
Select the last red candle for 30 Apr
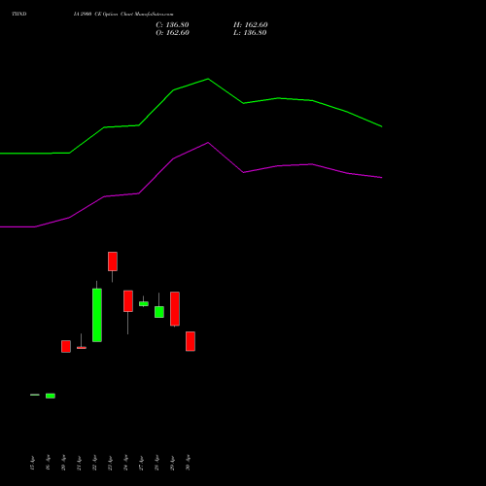(x=191, y=341)
